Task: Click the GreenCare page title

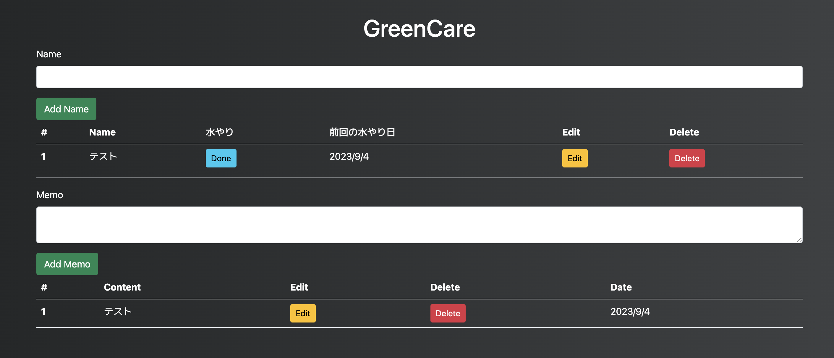Action: tap(419, 28)
